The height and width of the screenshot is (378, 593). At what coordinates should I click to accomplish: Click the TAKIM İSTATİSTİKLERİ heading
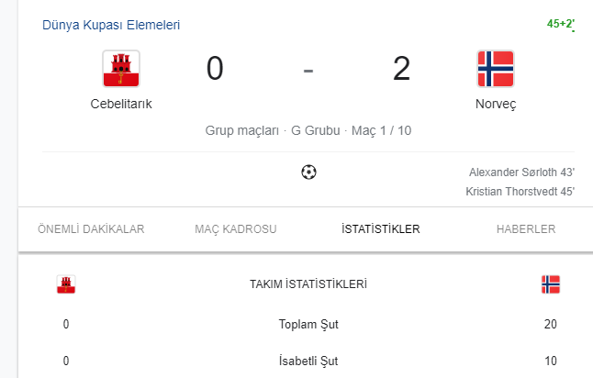[x=308, y=284]
